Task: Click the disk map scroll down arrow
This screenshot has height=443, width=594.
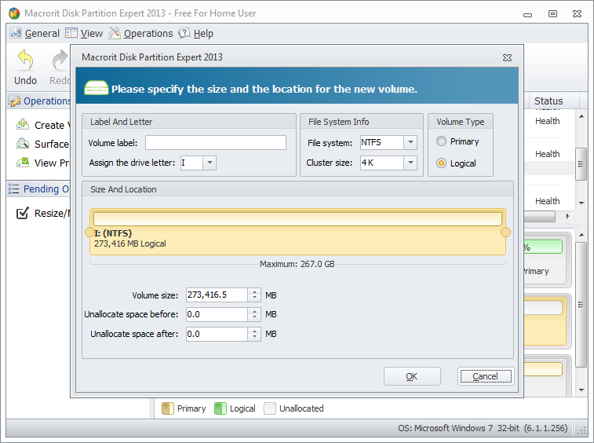Action: point(581,390)
